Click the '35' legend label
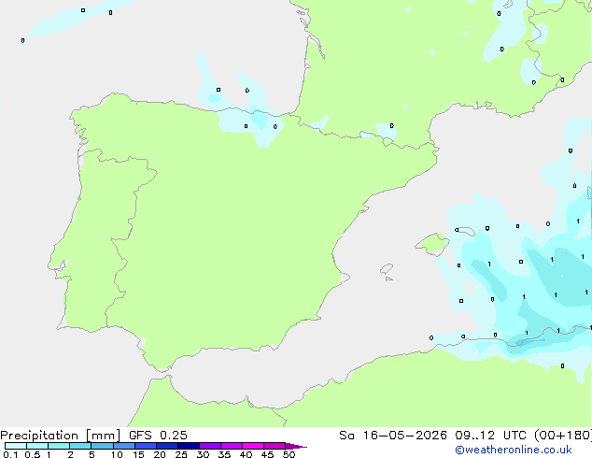This screenshot has height=458, width=592. click(224, 454)
